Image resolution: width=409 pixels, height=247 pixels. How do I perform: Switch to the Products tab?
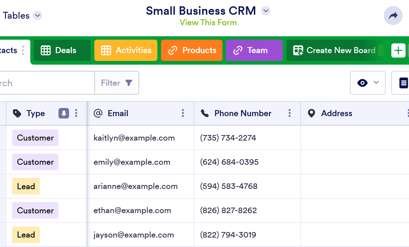pyautogui.click(x=192, y=50)
